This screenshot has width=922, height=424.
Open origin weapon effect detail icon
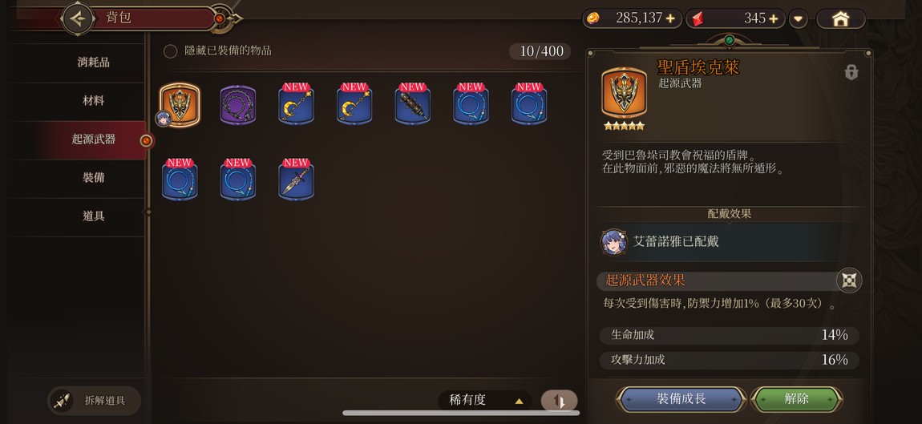click(849, 281)
